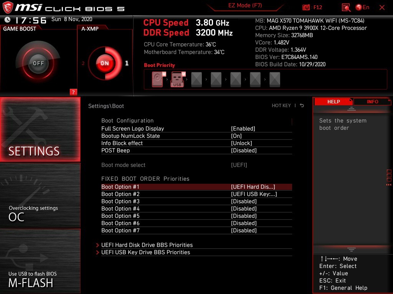Screen dimensions: 393x294
Task: Click the DDR Voltage 1.364V reading
Action: (281, 50)
